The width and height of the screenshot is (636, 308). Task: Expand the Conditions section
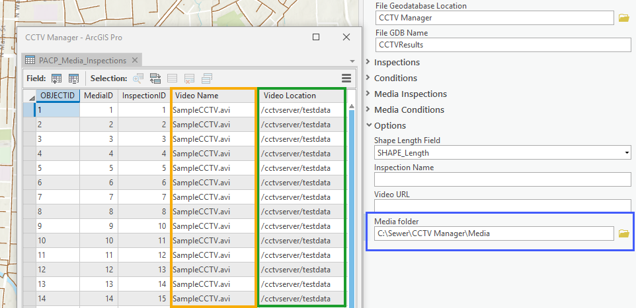tap(368, 78)
